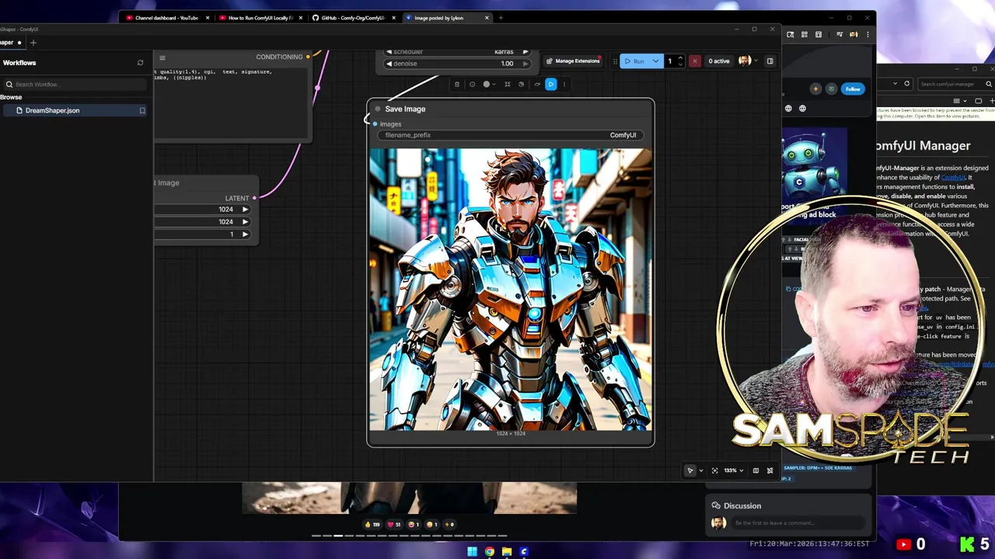
Task: Edit the filename_prefix field
Action: [511, 135]
